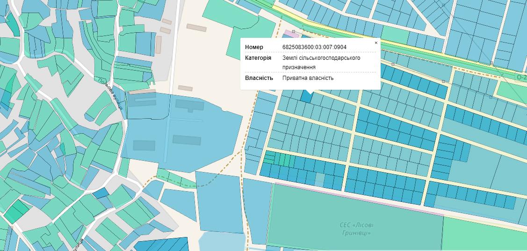
Task: Click the "Номер" row label
Action: point(254,47)
